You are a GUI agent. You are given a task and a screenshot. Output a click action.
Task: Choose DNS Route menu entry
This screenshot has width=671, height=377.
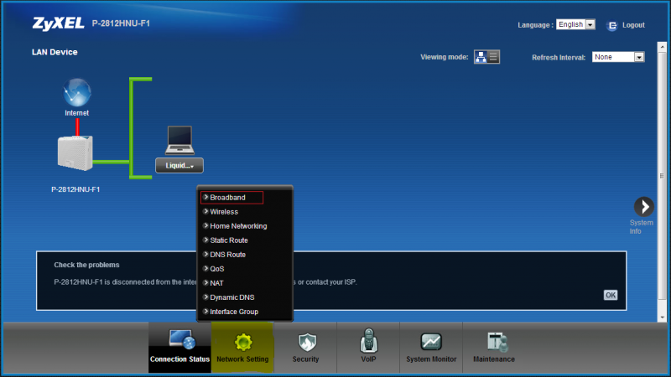click(227, 255)
